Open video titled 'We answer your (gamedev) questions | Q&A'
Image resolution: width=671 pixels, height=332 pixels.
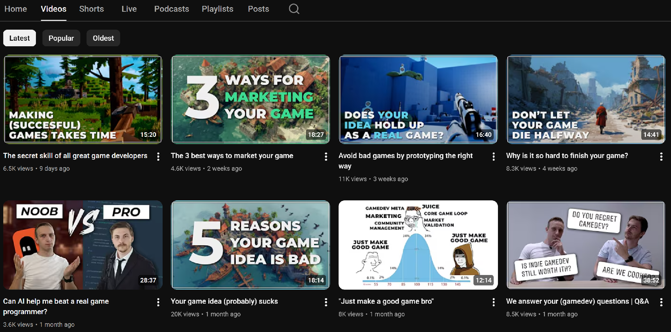577,301
